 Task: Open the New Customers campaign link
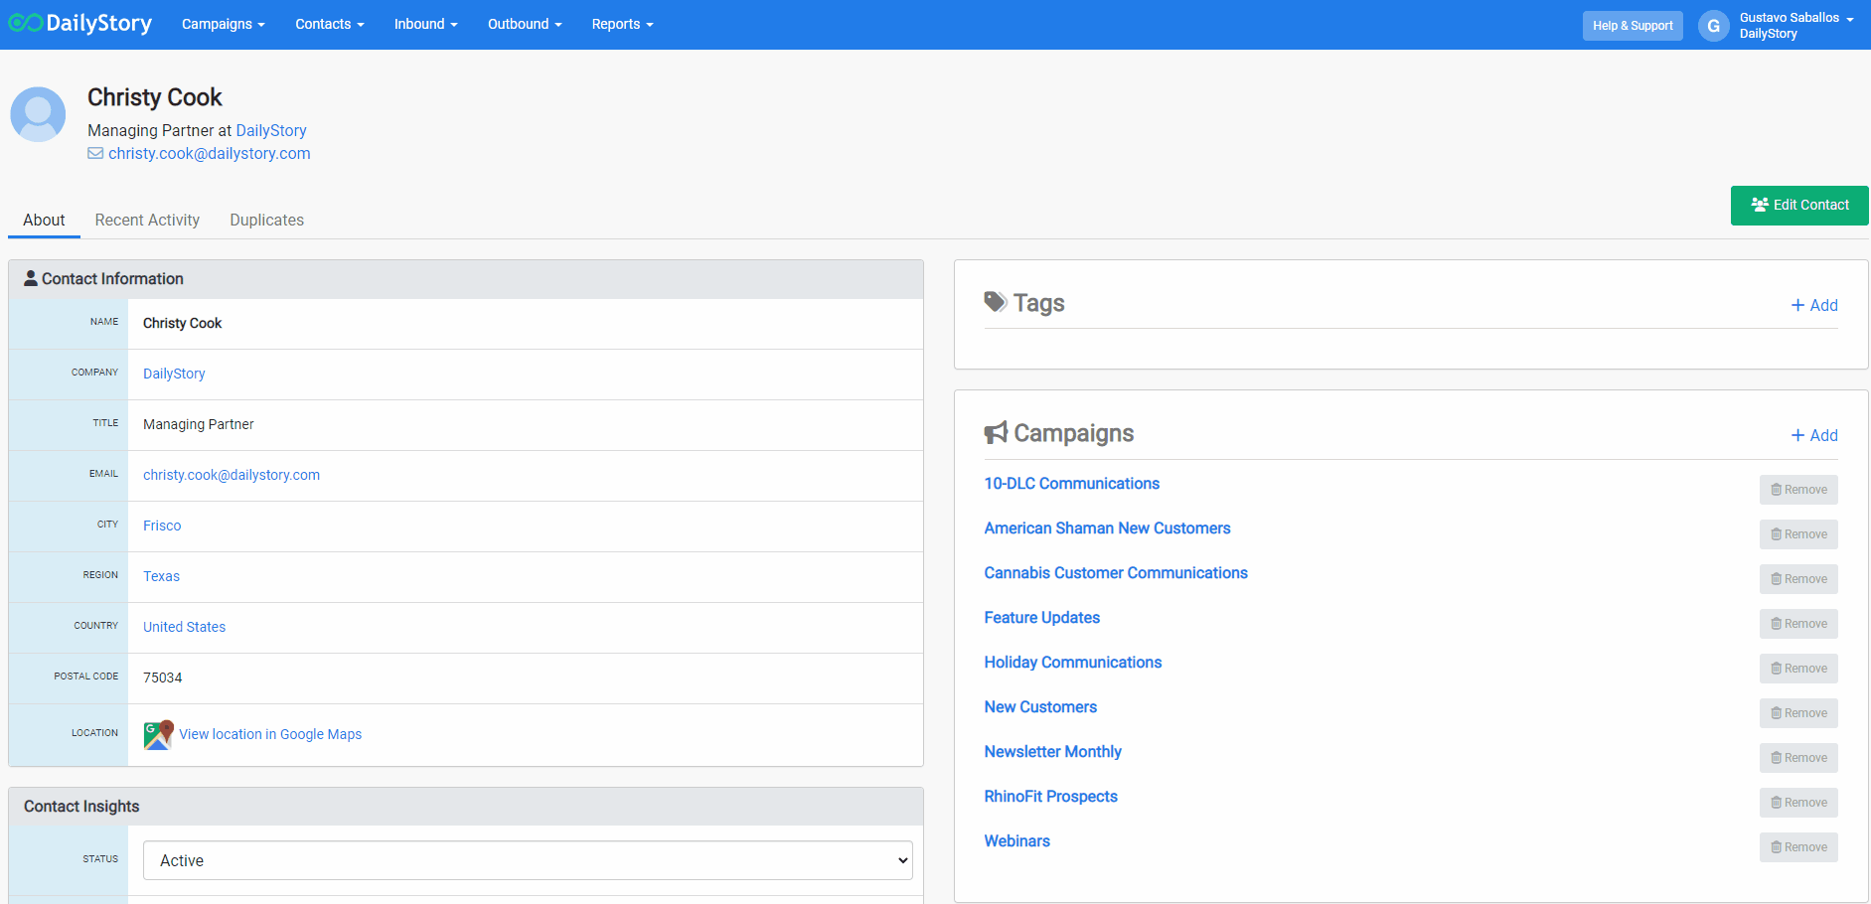pyautogui.click(x=1040, y=707)
